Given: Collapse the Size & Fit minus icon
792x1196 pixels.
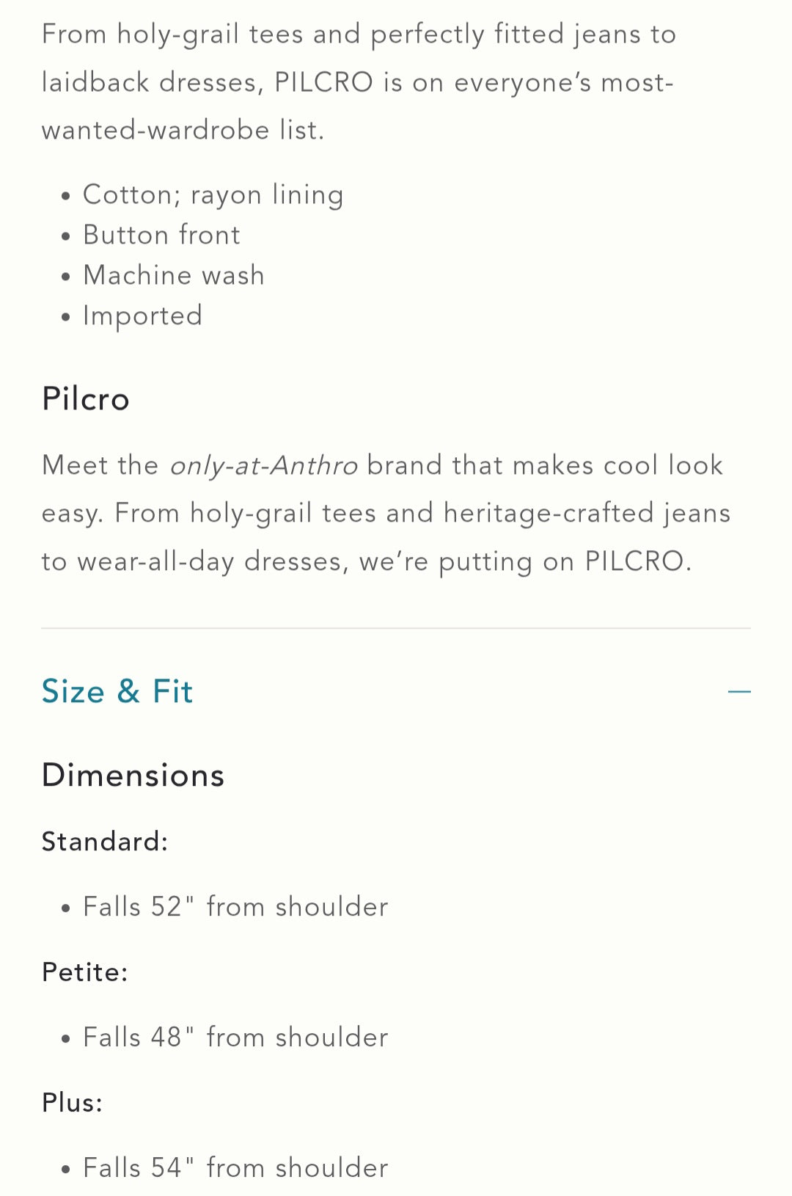Looking at the screenshot, I should coord(738,691).
